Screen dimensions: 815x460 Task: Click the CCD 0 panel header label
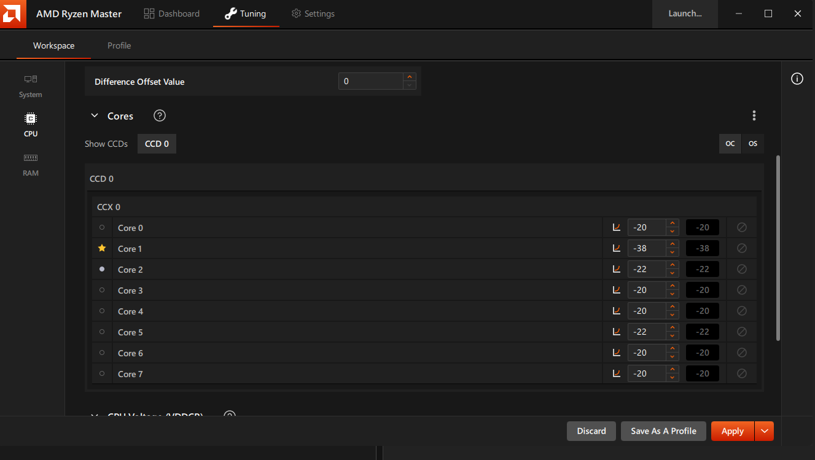101,179
